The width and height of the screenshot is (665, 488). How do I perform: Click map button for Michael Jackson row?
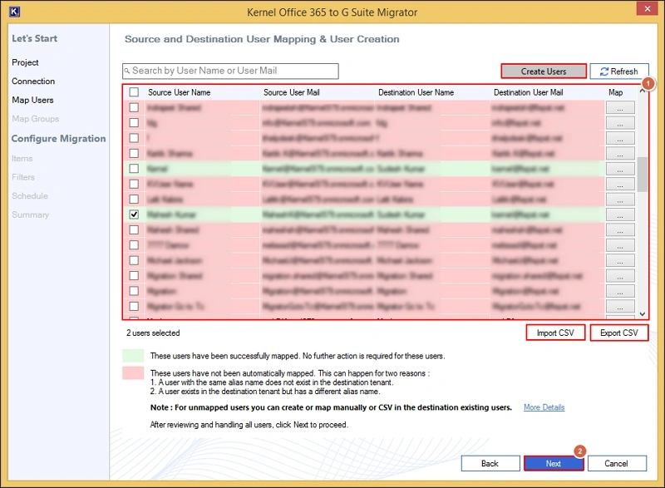click(618, 261)
